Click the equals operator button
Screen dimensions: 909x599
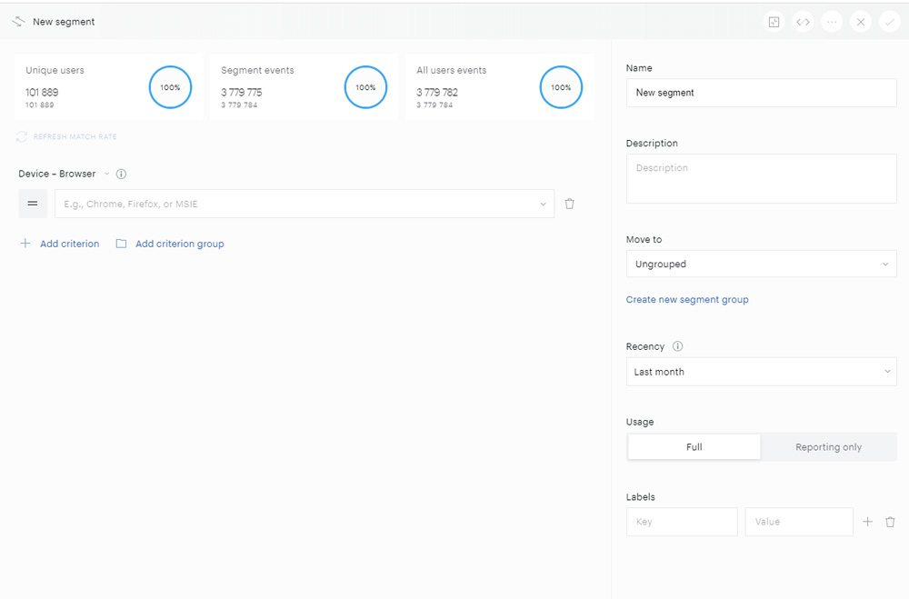pyautogui.click(x=33, y=204)
